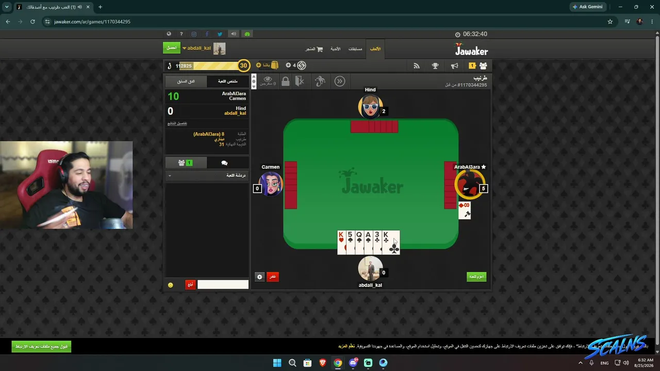This screenshot has height=371, width=660.
Task: Click the level 30 experience progress bar
Action: click(212, 65)
